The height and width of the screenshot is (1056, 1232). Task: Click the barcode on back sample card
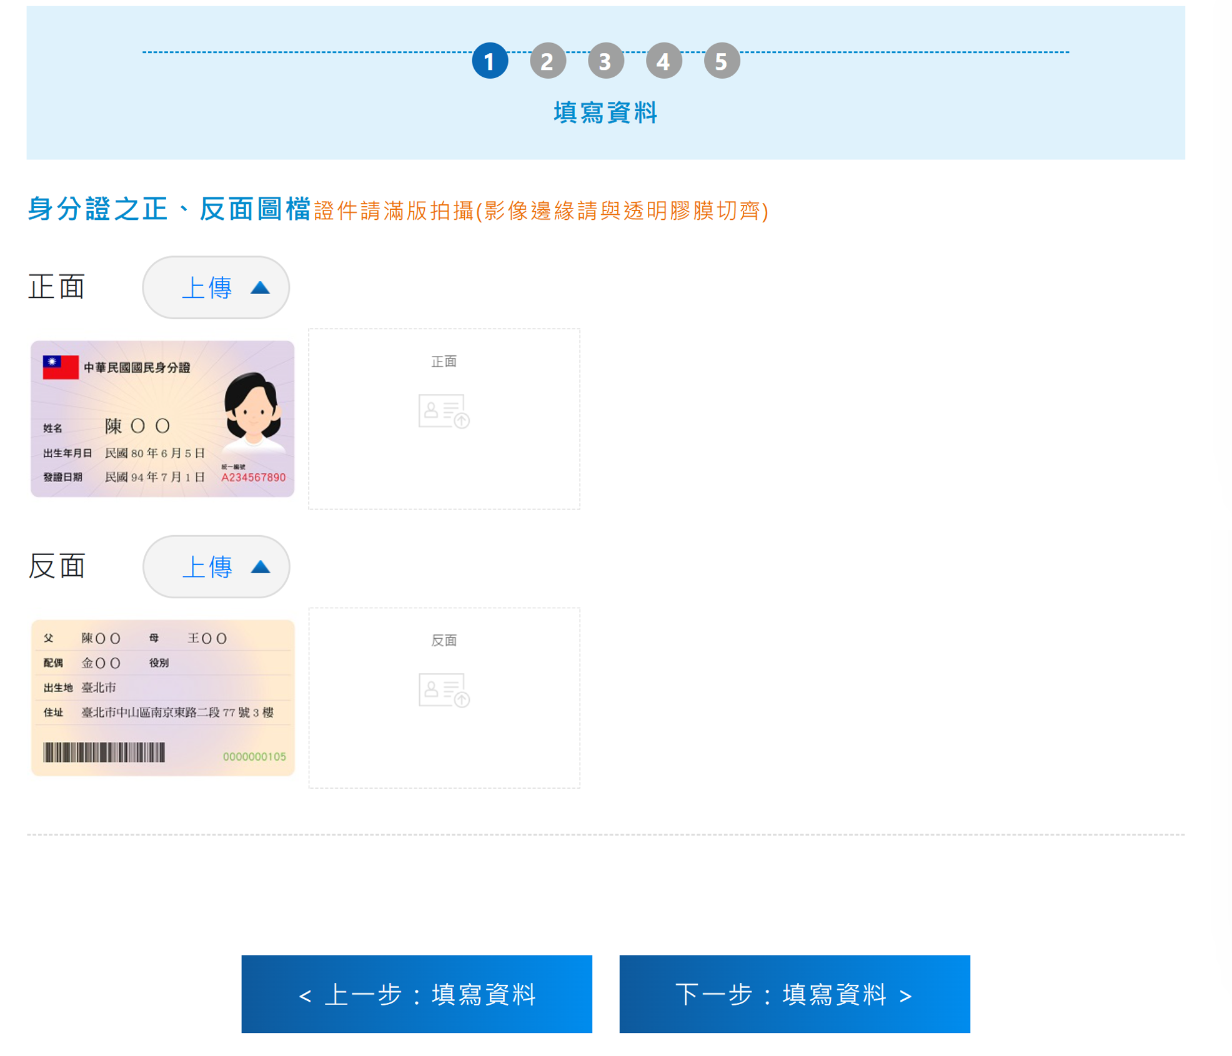[104, 752]
